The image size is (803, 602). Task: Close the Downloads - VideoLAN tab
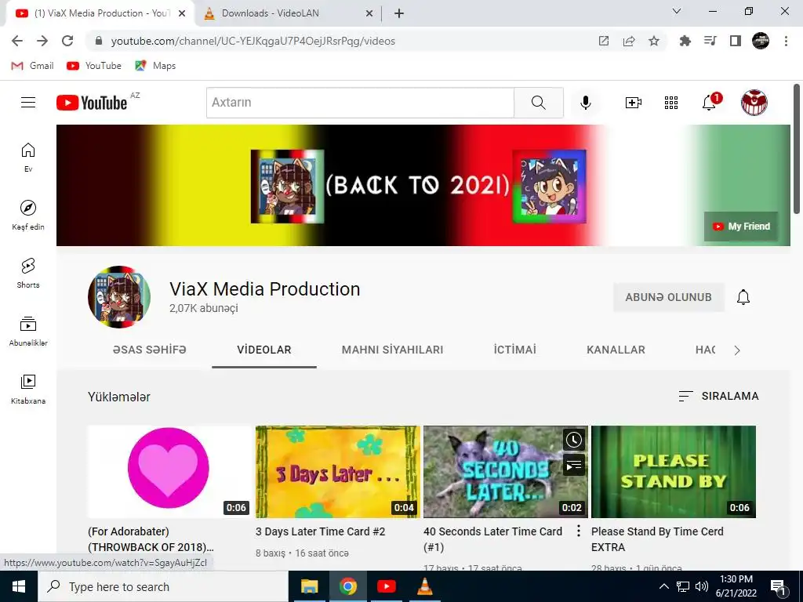369,13
